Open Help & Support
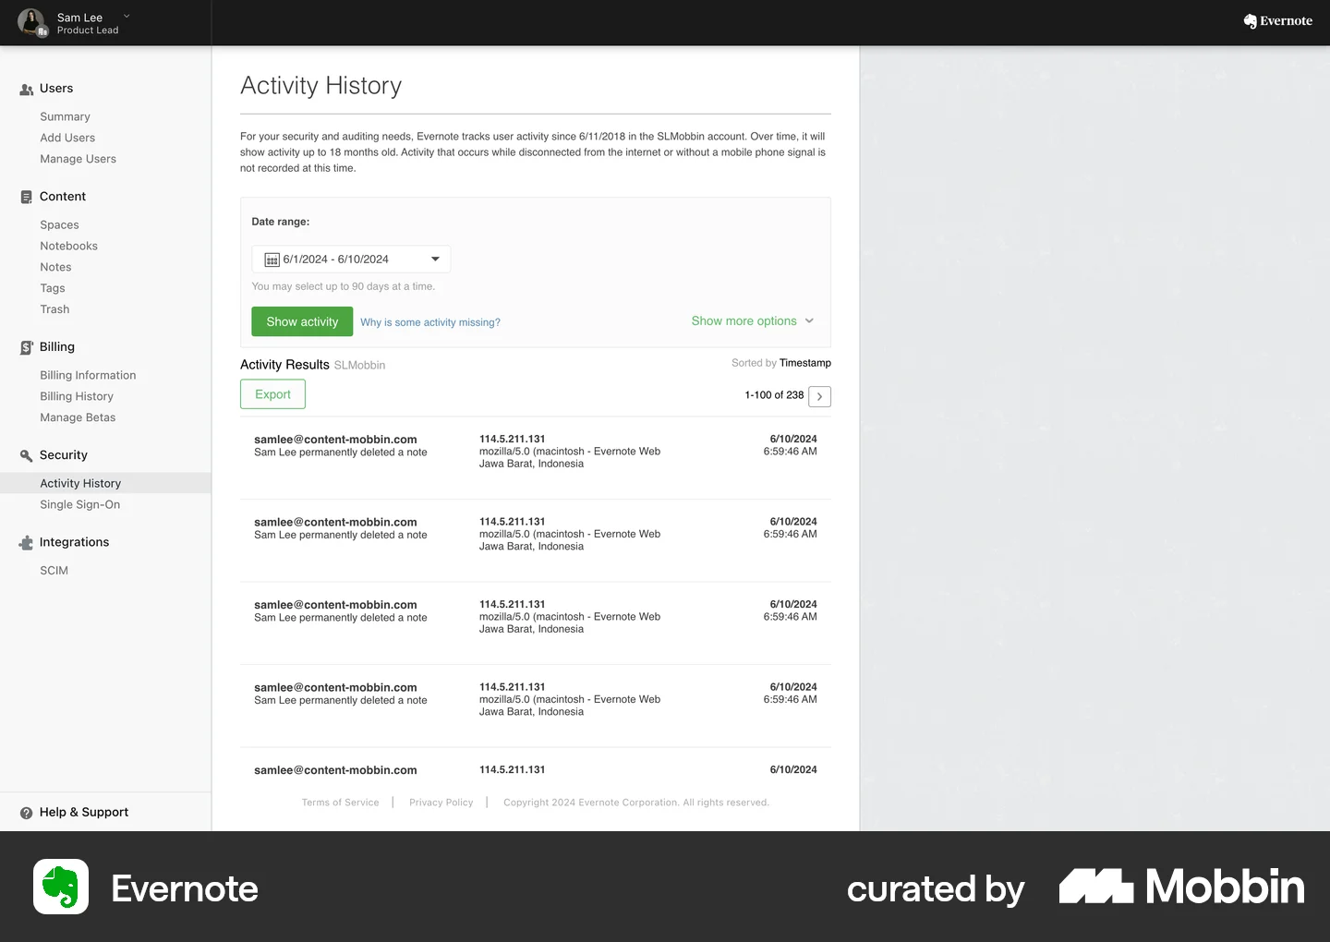This screenshot has width=1330, height=942. point(84,813)
